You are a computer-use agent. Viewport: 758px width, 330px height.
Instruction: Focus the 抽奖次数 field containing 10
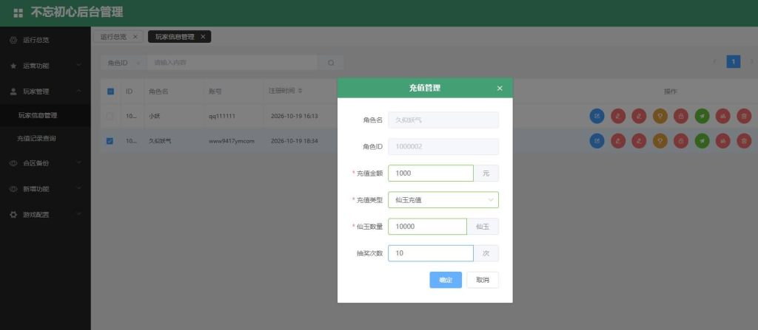431,253
